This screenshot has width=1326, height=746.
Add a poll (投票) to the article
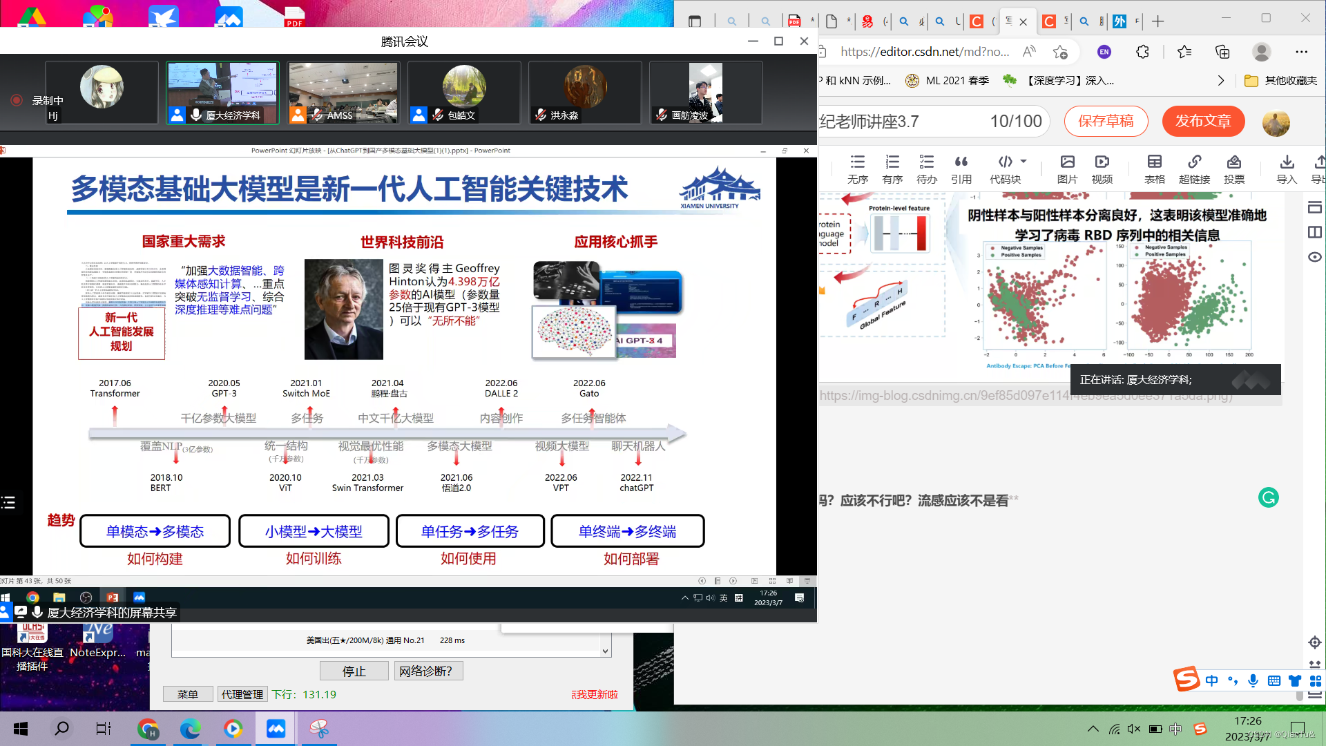(x=1234, y=169)
